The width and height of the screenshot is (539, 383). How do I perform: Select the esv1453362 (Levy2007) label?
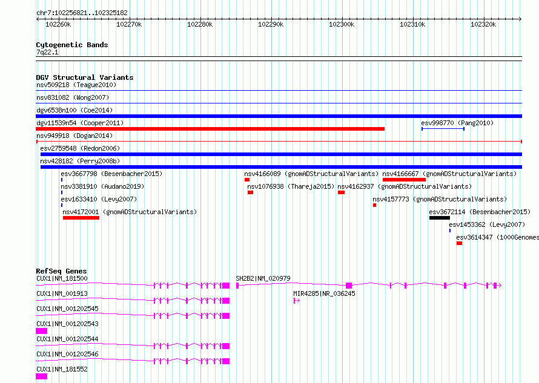(x=487, y=224)
